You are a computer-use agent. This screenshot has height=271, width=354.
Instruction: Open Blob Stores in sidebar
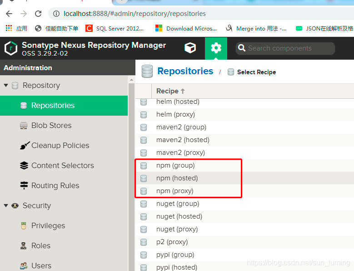(64, 125)
